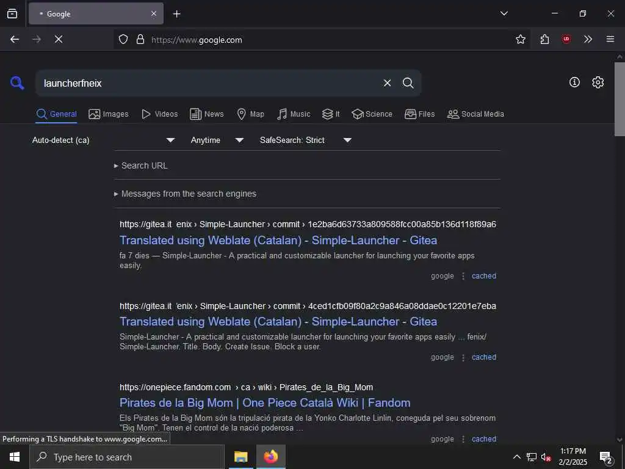
Task: Open preferences gear icon
Action: pos(598,82)
